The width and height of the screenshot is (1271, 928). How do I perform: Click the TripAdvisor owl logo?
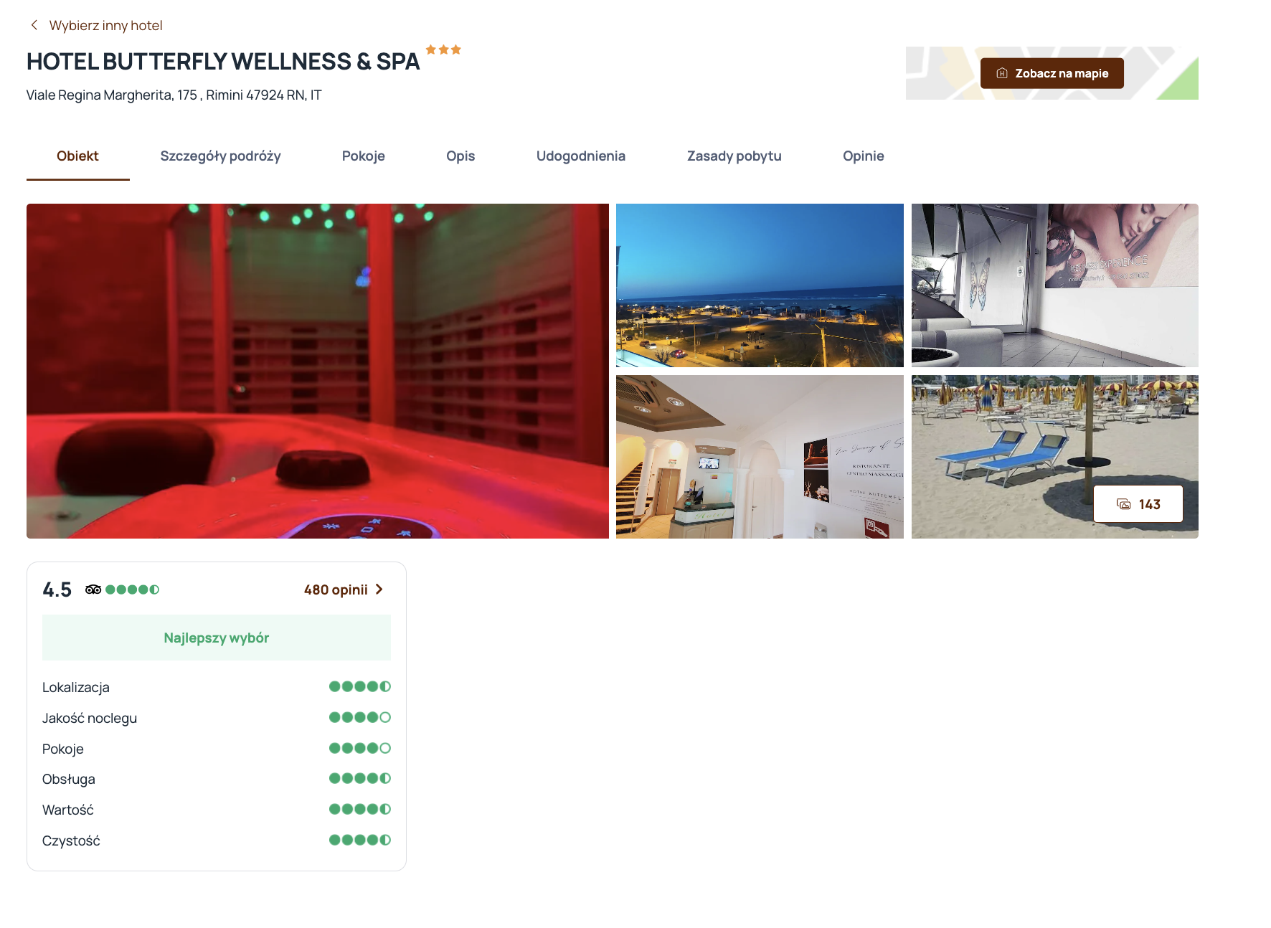pyautogui.click(x=93, y=590)
